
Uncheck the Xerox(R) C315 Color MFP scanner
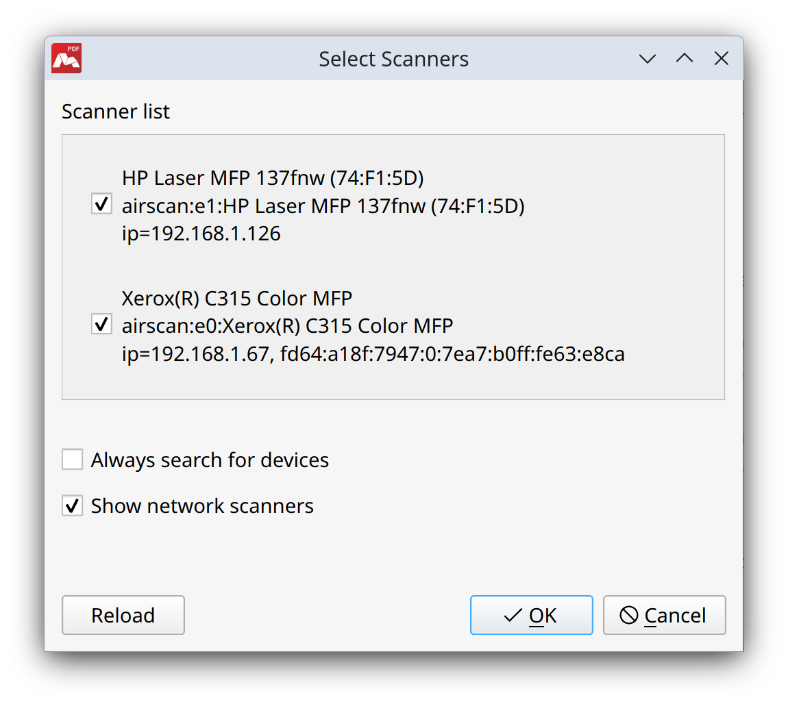point(101,323)
